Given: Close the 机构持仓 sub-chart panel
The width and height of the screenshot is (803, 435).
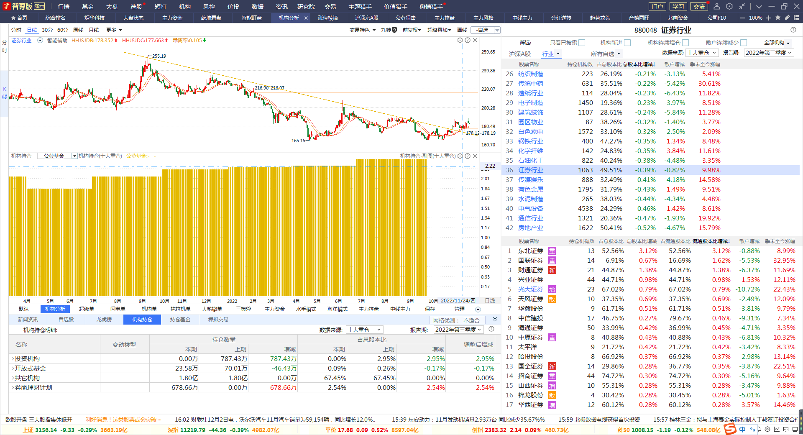Looking at the screenshot, I should [475, 156].
